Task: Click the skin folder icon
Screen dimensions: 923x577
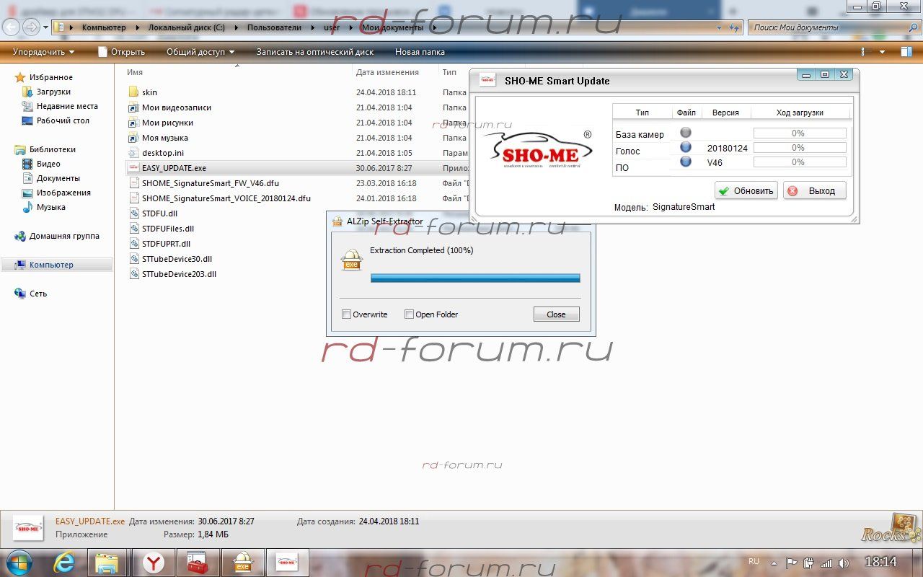Action: (133, 92)
